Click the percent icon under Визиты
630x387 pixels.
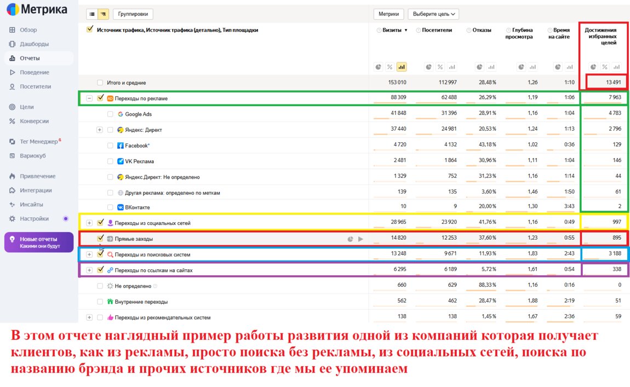point(390,67)
